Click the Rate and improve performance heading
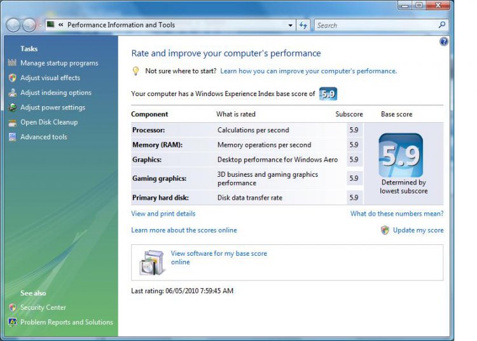 point(226,53)
